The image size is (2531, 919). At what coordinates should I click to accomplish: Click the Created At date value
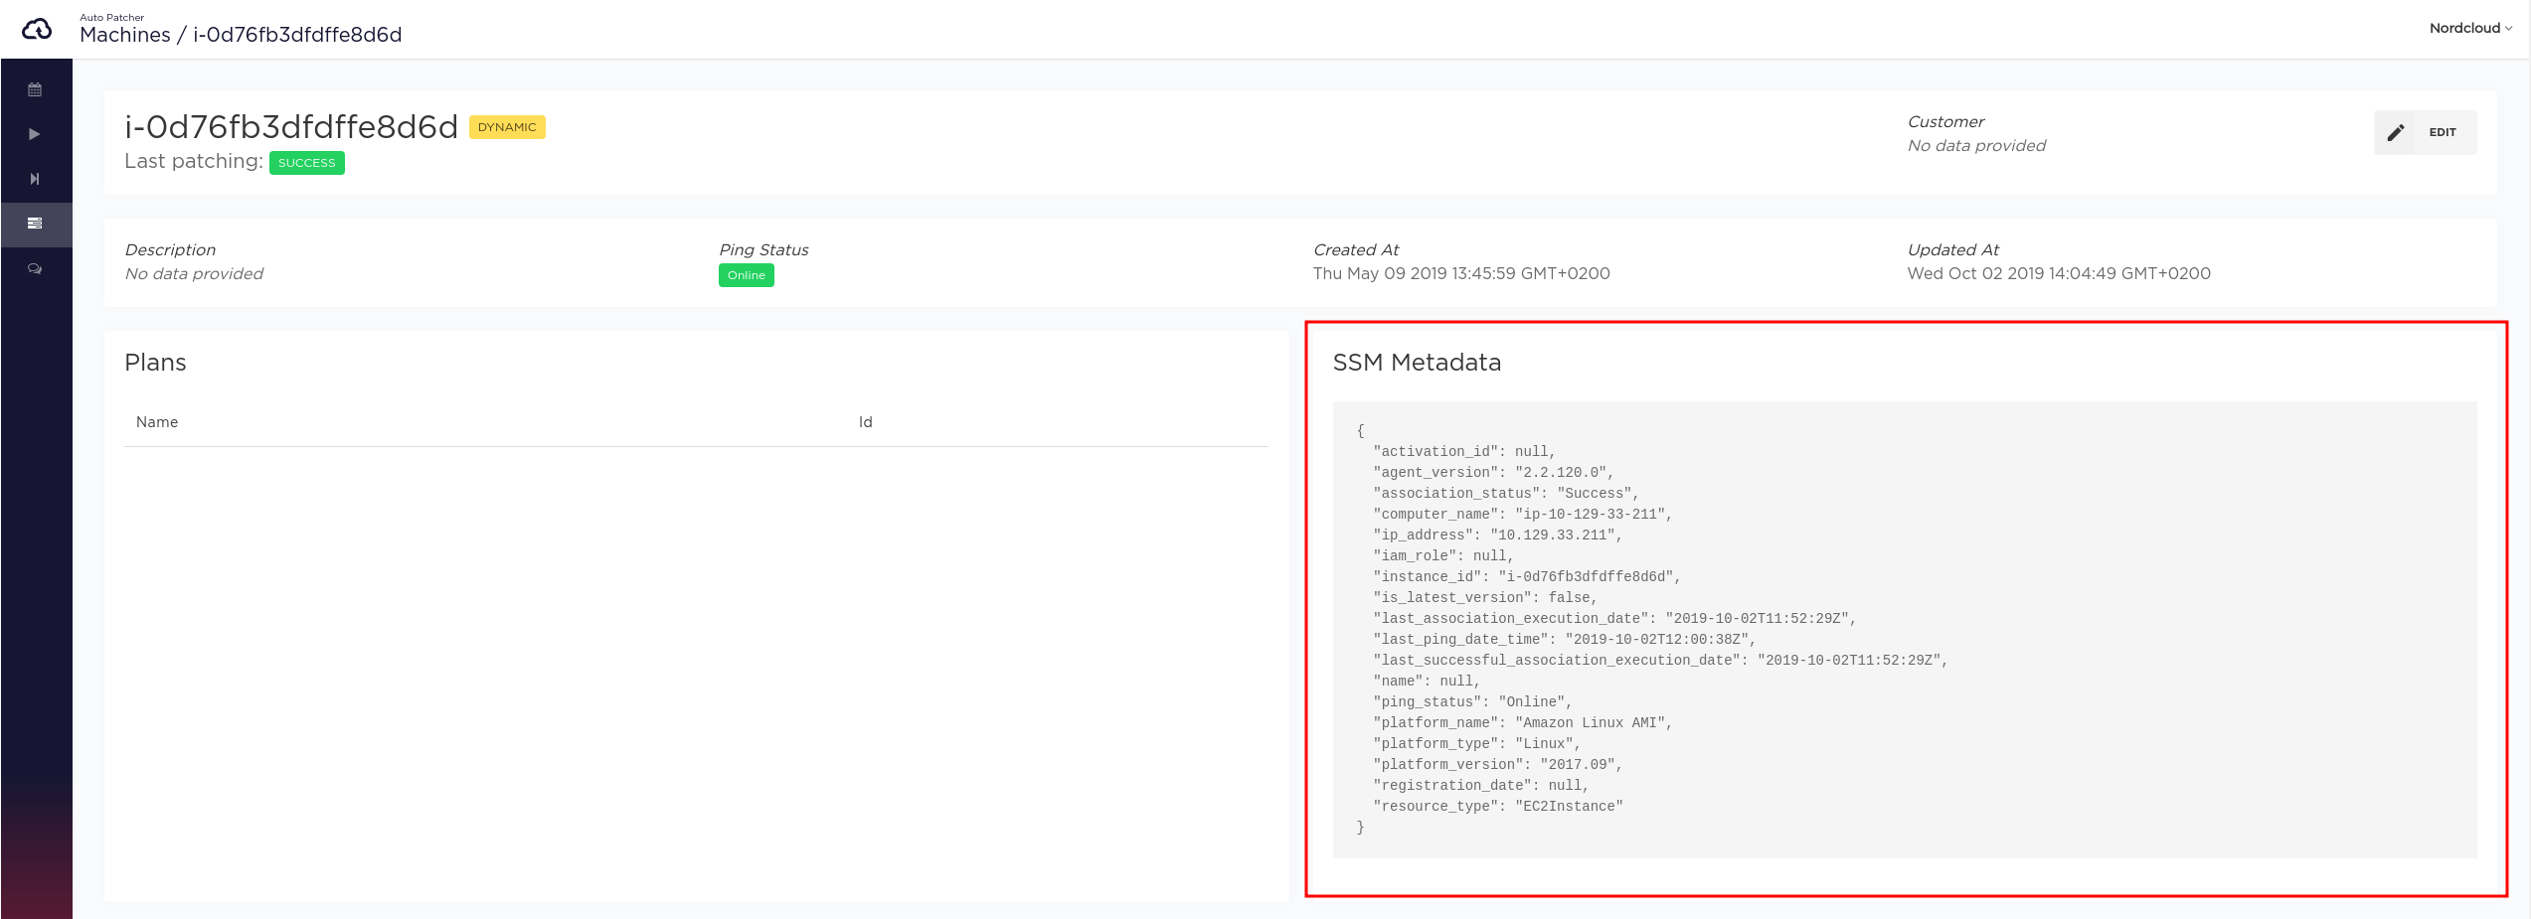coord(1461,273)
